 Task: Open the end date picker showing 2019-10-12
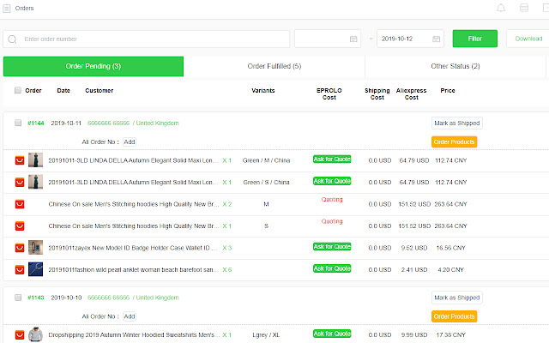(410, 39)
